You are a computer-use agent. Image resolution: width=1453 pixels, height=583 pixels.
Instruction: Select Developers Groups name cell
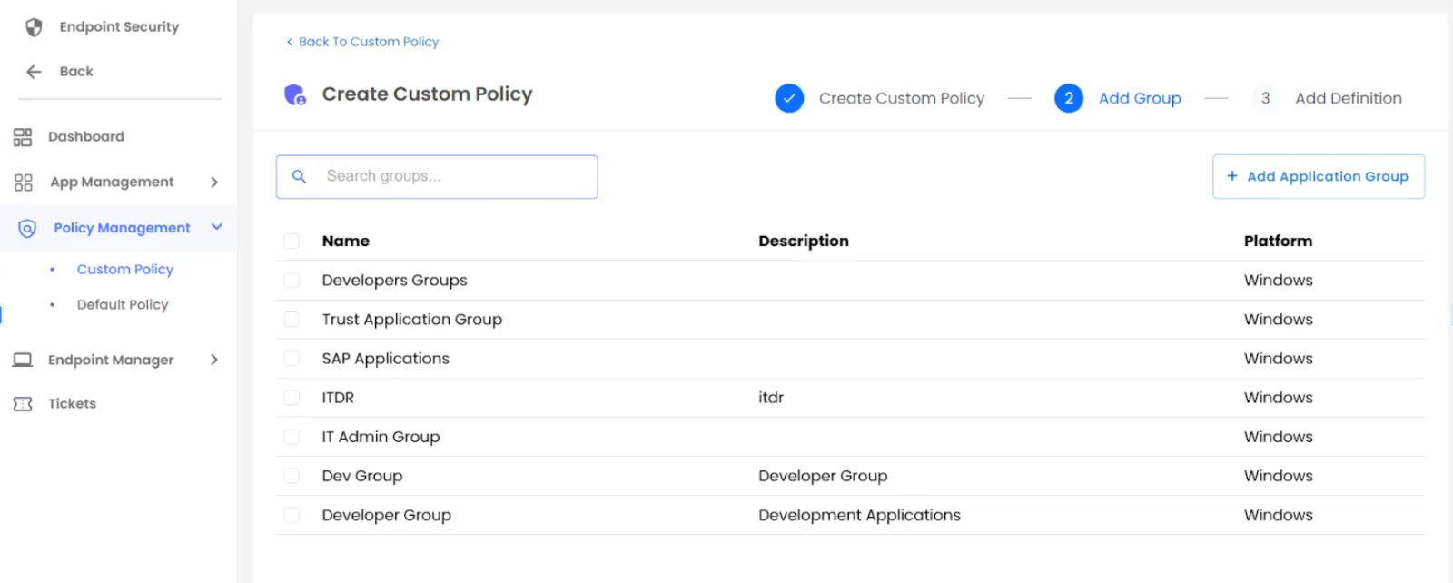[x=394, y=281]
